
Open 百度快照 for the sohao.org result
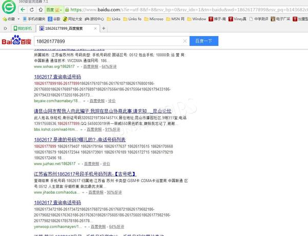coord(91,67)
